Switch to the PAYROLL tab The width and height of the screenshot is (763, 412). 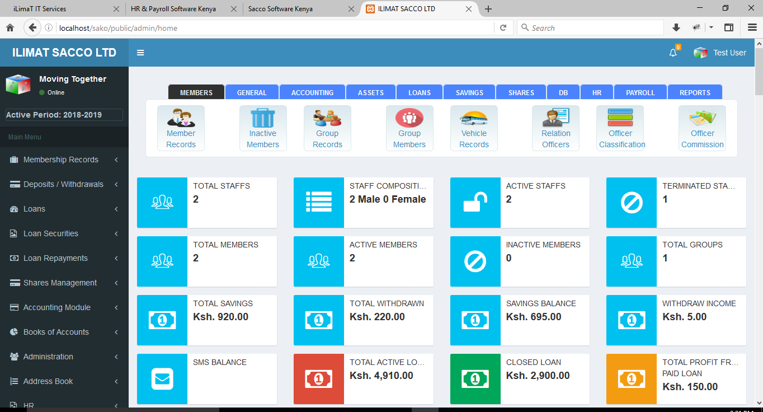(640, 92)
